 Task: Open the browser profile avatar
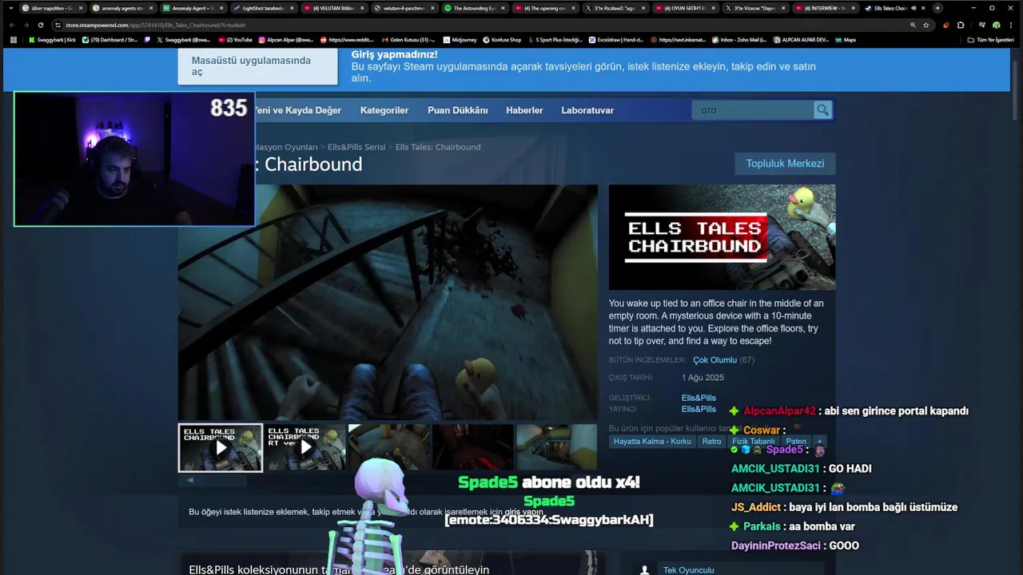(x=995, y=25)
